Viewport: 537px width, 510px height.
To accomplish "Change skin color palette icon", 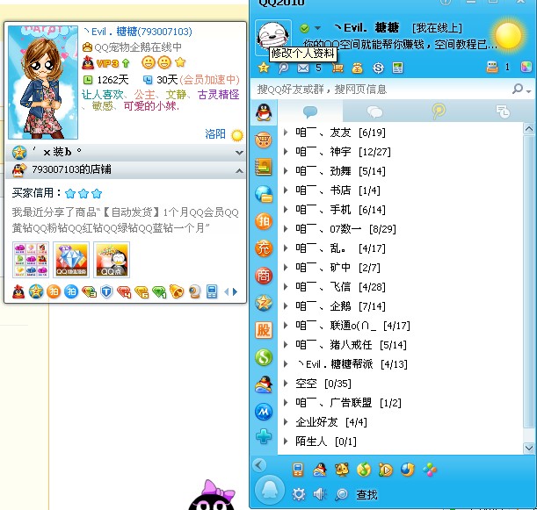I will click(x=526, y=67).
